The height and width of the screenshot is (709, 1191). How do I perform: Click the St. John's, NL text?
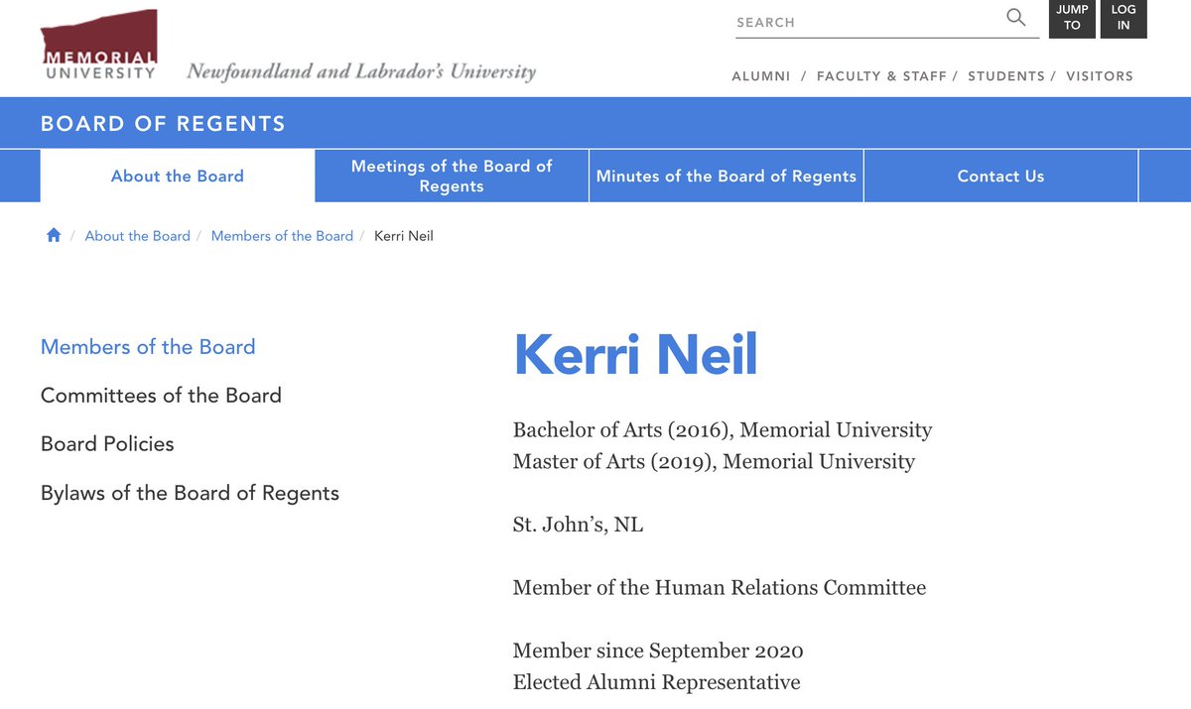point(578,525)
